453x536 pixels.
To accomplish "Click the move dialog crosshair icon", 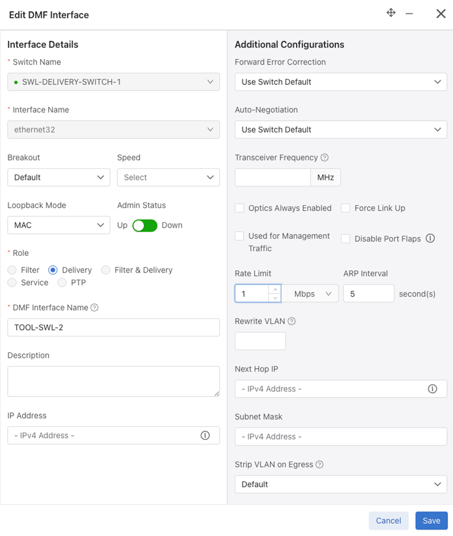I will [x=391, y=13].
